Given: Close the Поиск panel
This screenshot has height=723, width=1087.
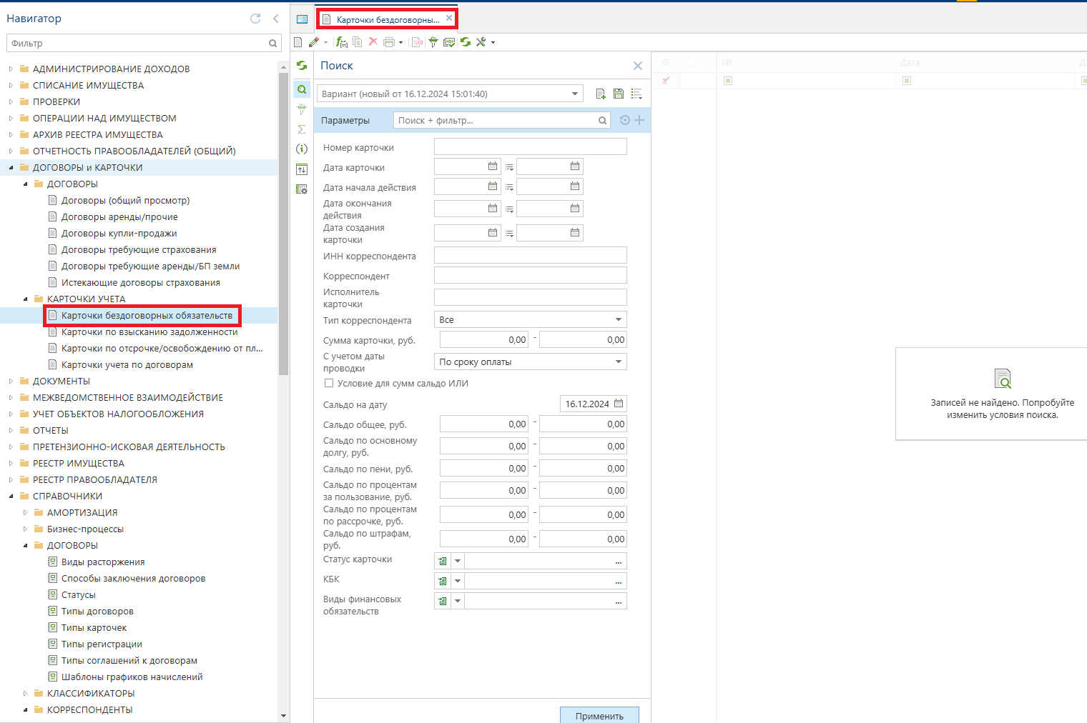Looking at the screenshot, I should tap(638, 66).
